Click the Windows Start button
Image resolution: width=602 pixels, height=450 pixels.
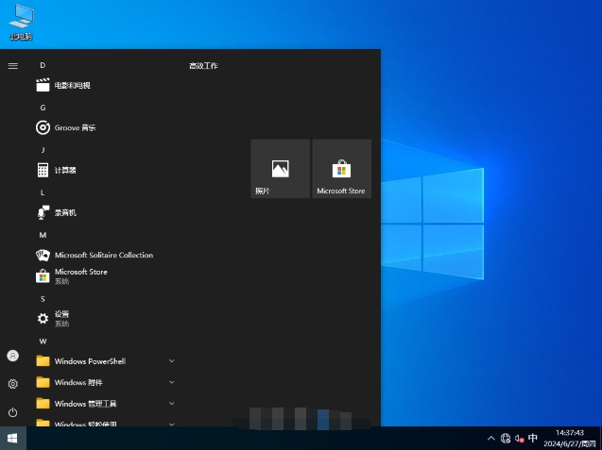coord(12,439)
